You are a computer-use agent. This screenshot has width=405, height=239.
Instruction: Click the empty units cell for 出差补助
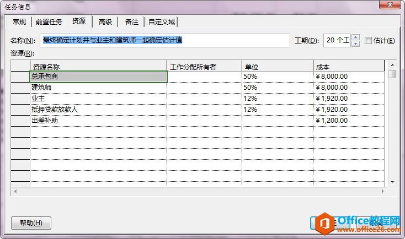pos(278,121)
